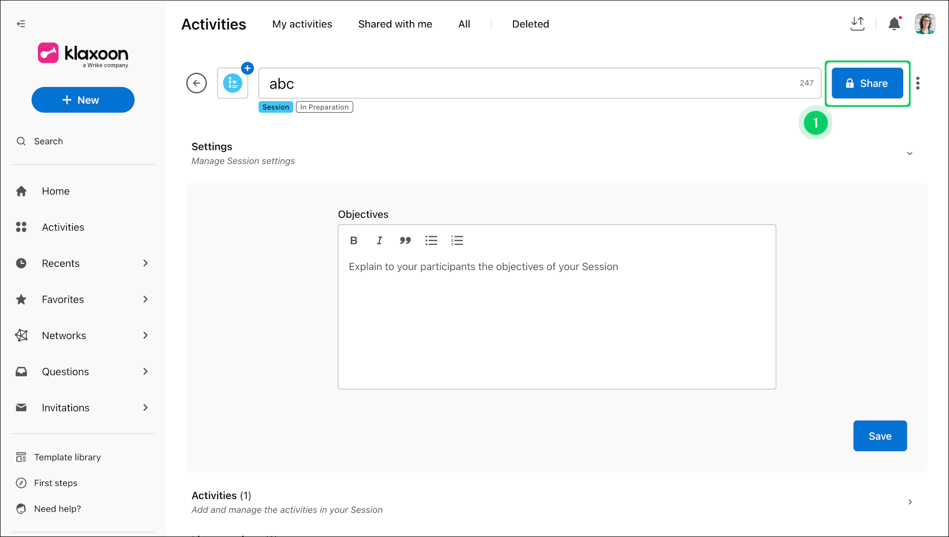949x537 pixels.
Task: Insert a bulleted list in Objectives
Action: click(431, 241)
